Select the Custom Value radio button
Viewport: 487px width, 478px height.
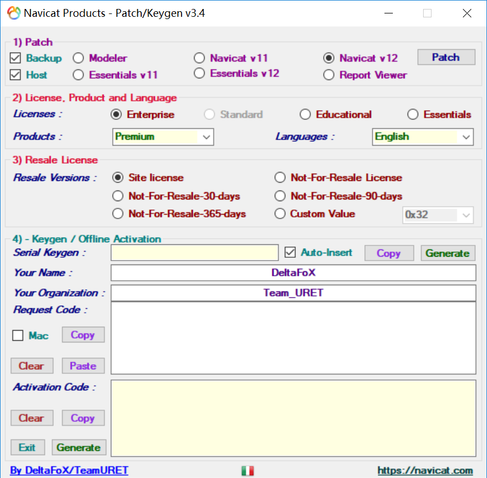(x=280, y=214)
